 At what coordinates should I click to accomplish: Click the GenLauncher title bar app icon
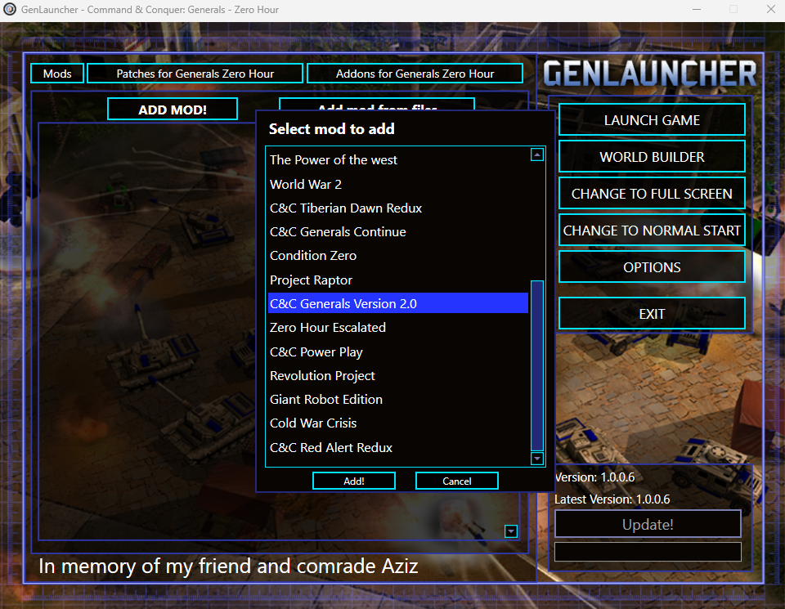pyautogui.click(x=10, y=10)
